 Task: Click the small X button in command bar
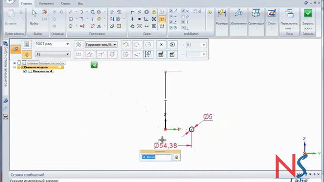tap(161, 44)
